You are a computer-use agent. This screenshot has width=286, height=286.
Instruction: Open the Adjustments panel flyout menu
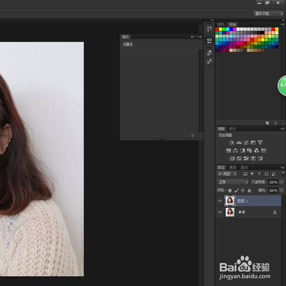coord(282,129)
